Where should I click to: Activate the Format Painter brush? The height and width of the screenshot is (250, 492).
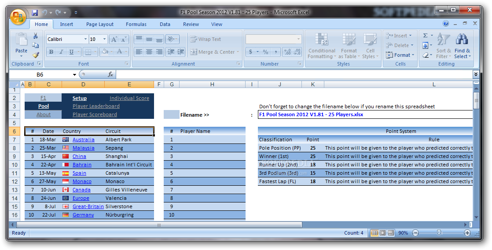36,55
